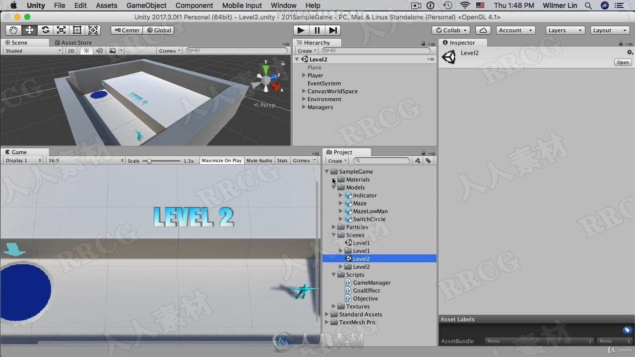Expand the Particles folder in Project
Image resolution: width=635 pixels, height=357 pixels.
pyautogui.click(x=334, y=227)
